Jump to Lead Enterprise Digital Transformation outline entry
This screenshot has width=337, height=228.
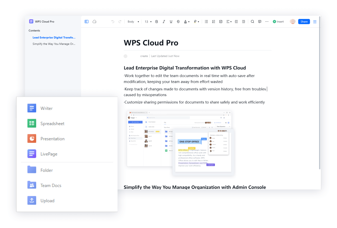pos(54,37)
